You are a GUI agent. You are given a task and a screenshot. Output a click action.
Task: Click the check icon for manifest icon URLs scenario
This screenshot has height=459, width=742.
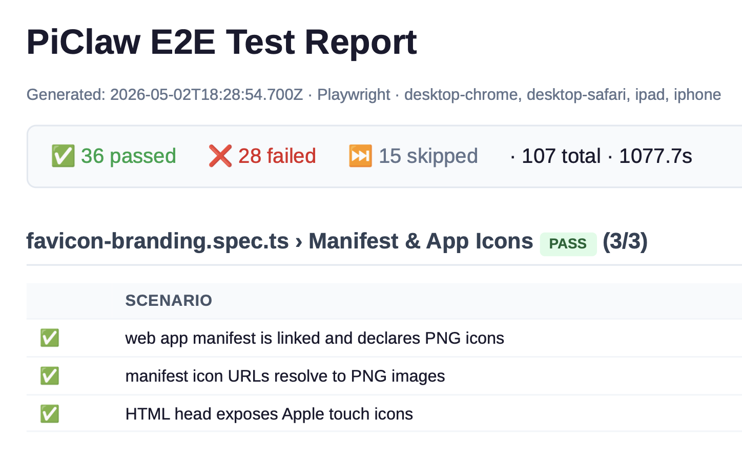[x=50, y=376]
